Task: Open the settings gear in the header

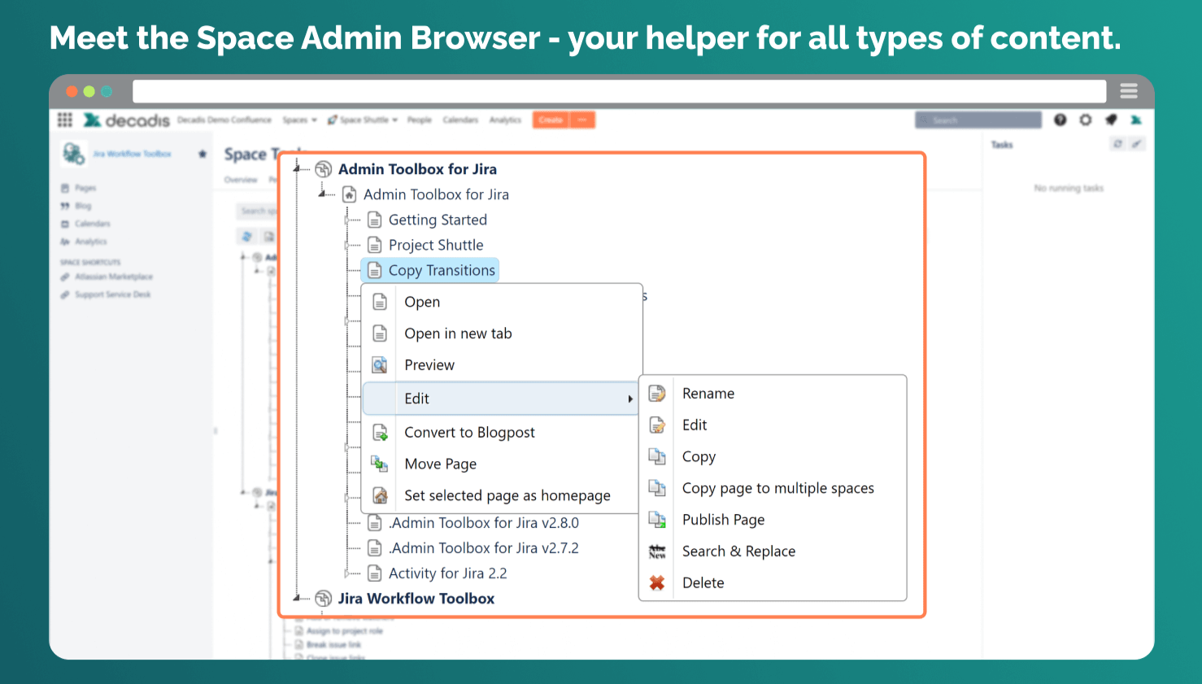Action: [1086, 120]
